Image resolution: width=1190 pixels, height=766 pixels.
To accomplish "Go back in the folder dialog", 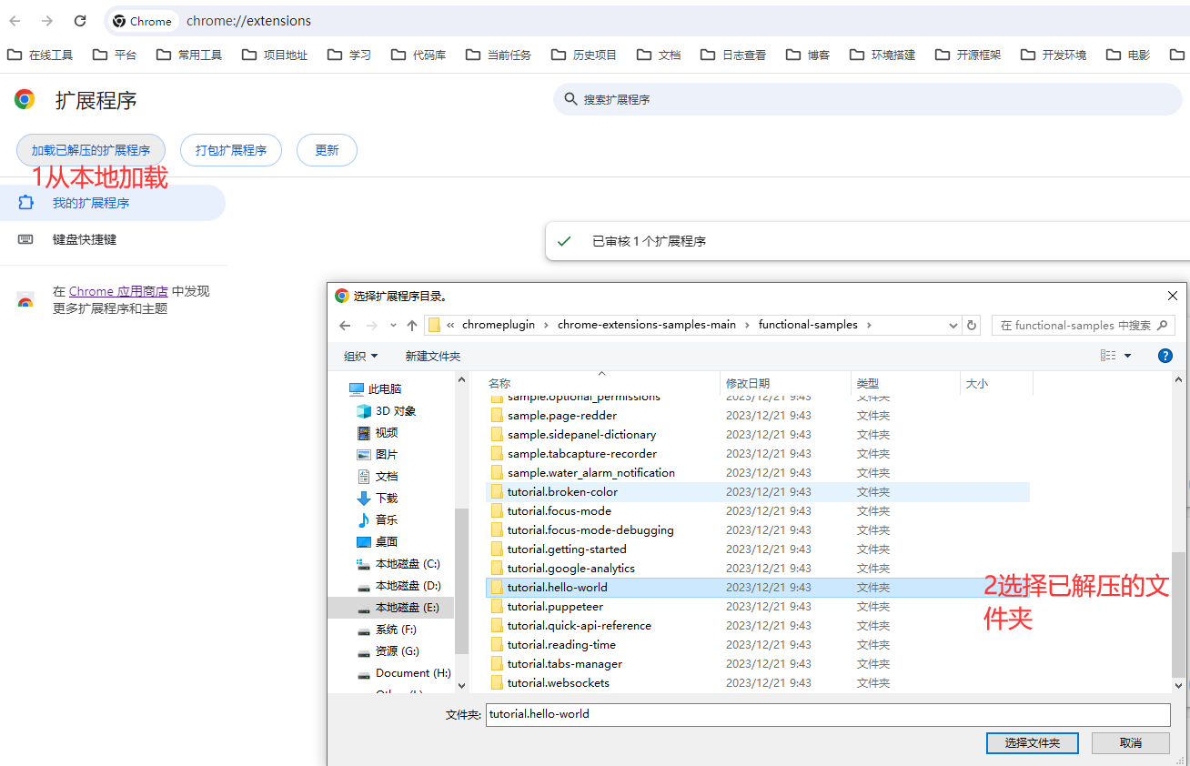I will 345,325.
